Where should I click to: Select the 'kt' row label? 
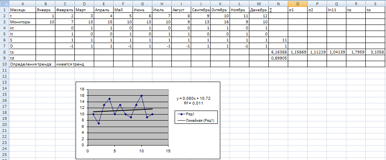[x=22, y=28]
